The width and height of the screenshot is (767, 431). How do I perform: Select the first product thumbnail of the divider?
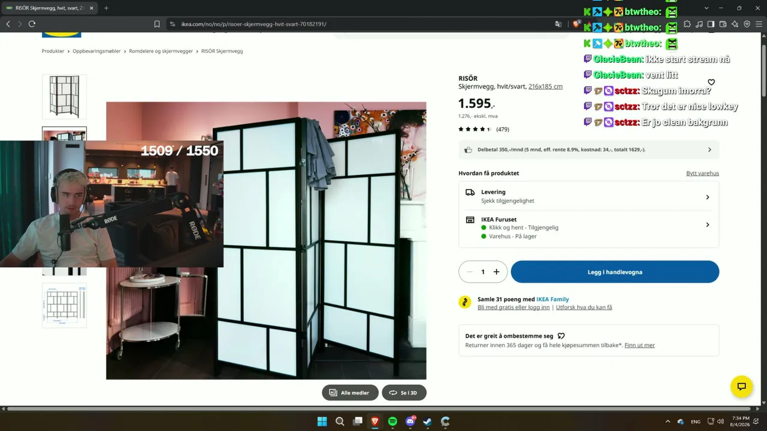64,96
